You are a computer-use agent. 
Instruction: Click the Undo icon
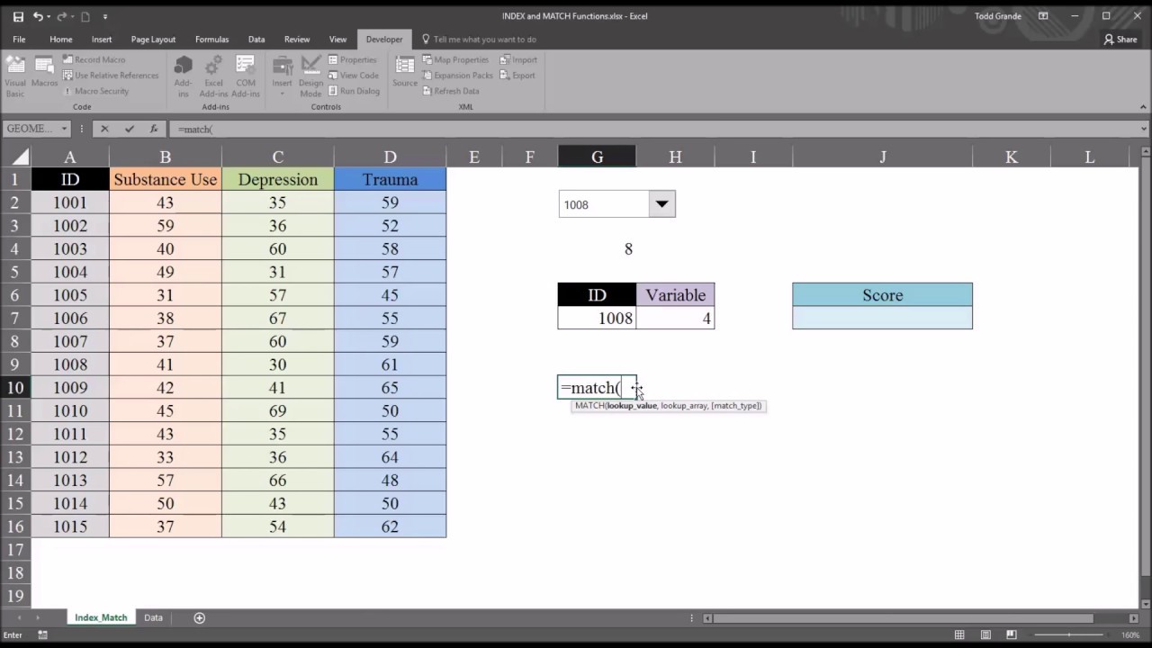pos(38,16)
